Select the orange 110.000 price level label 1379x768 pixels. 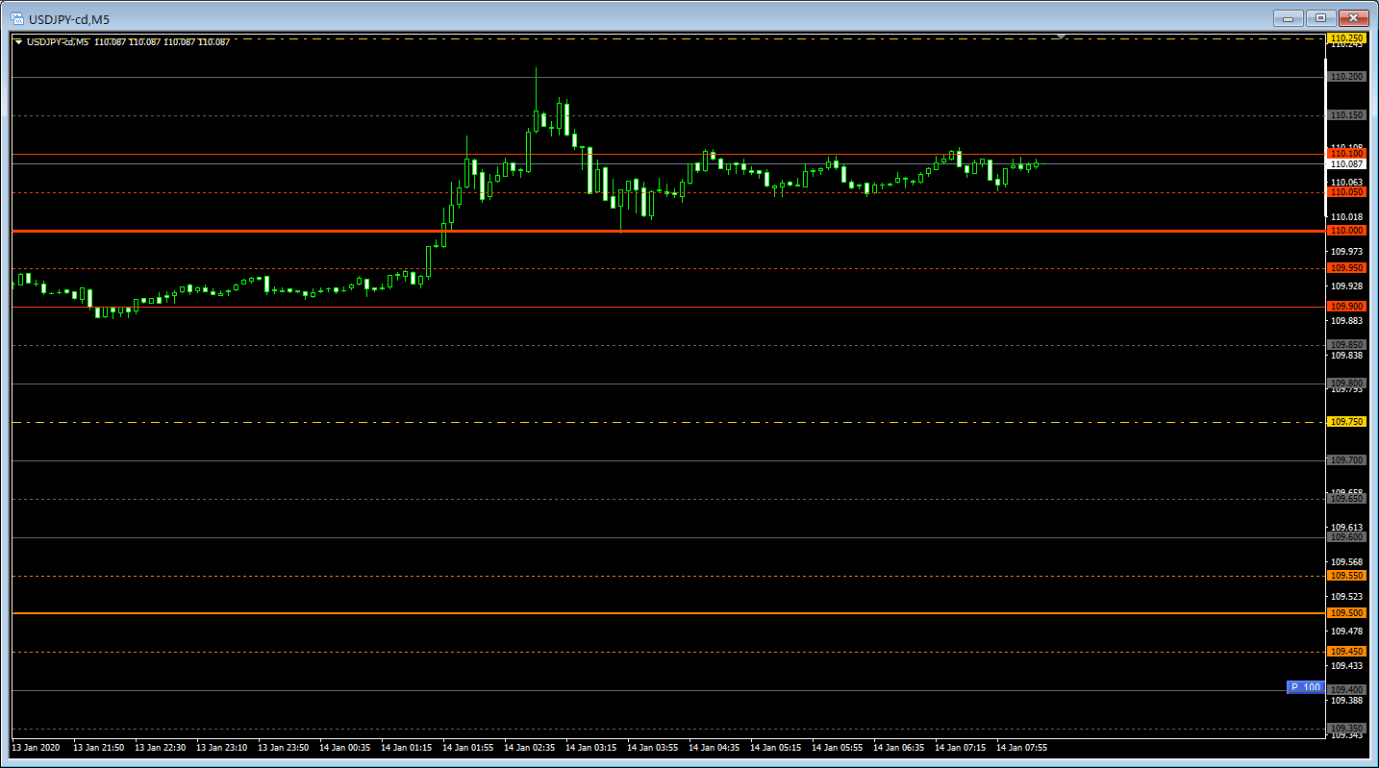point(1346,231)
